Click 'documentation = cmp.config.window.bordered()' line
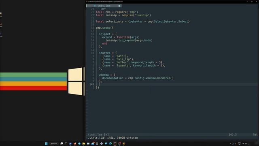The width and height of the screenshot is (259, 146). (x=138, y=78)
